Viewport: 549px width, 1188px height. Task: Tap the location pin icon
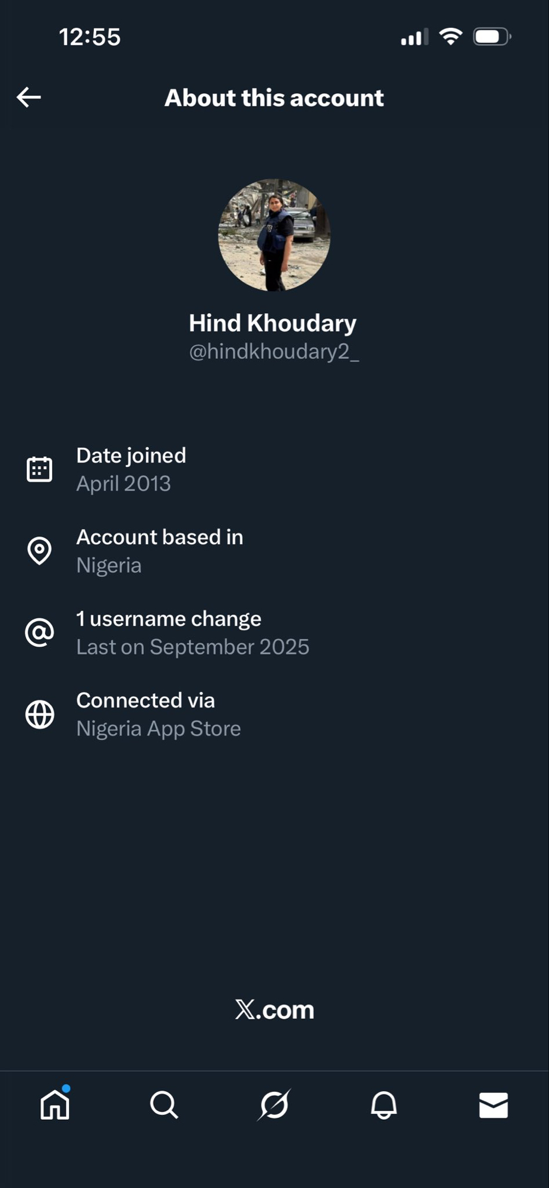click(40, 551)
